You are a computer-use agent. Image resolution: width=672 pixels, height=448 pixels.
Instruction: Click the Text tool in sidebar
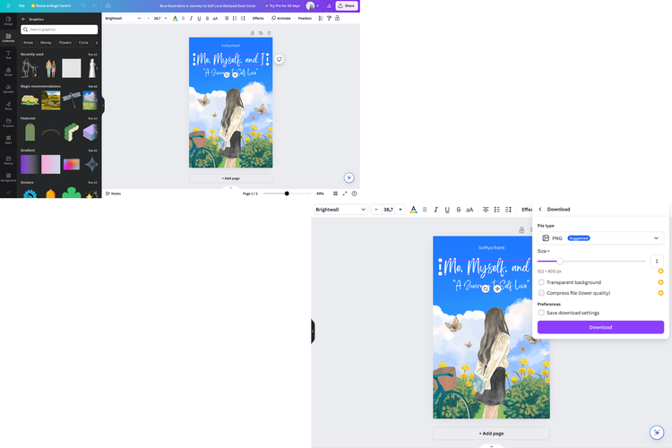(8, 55)
